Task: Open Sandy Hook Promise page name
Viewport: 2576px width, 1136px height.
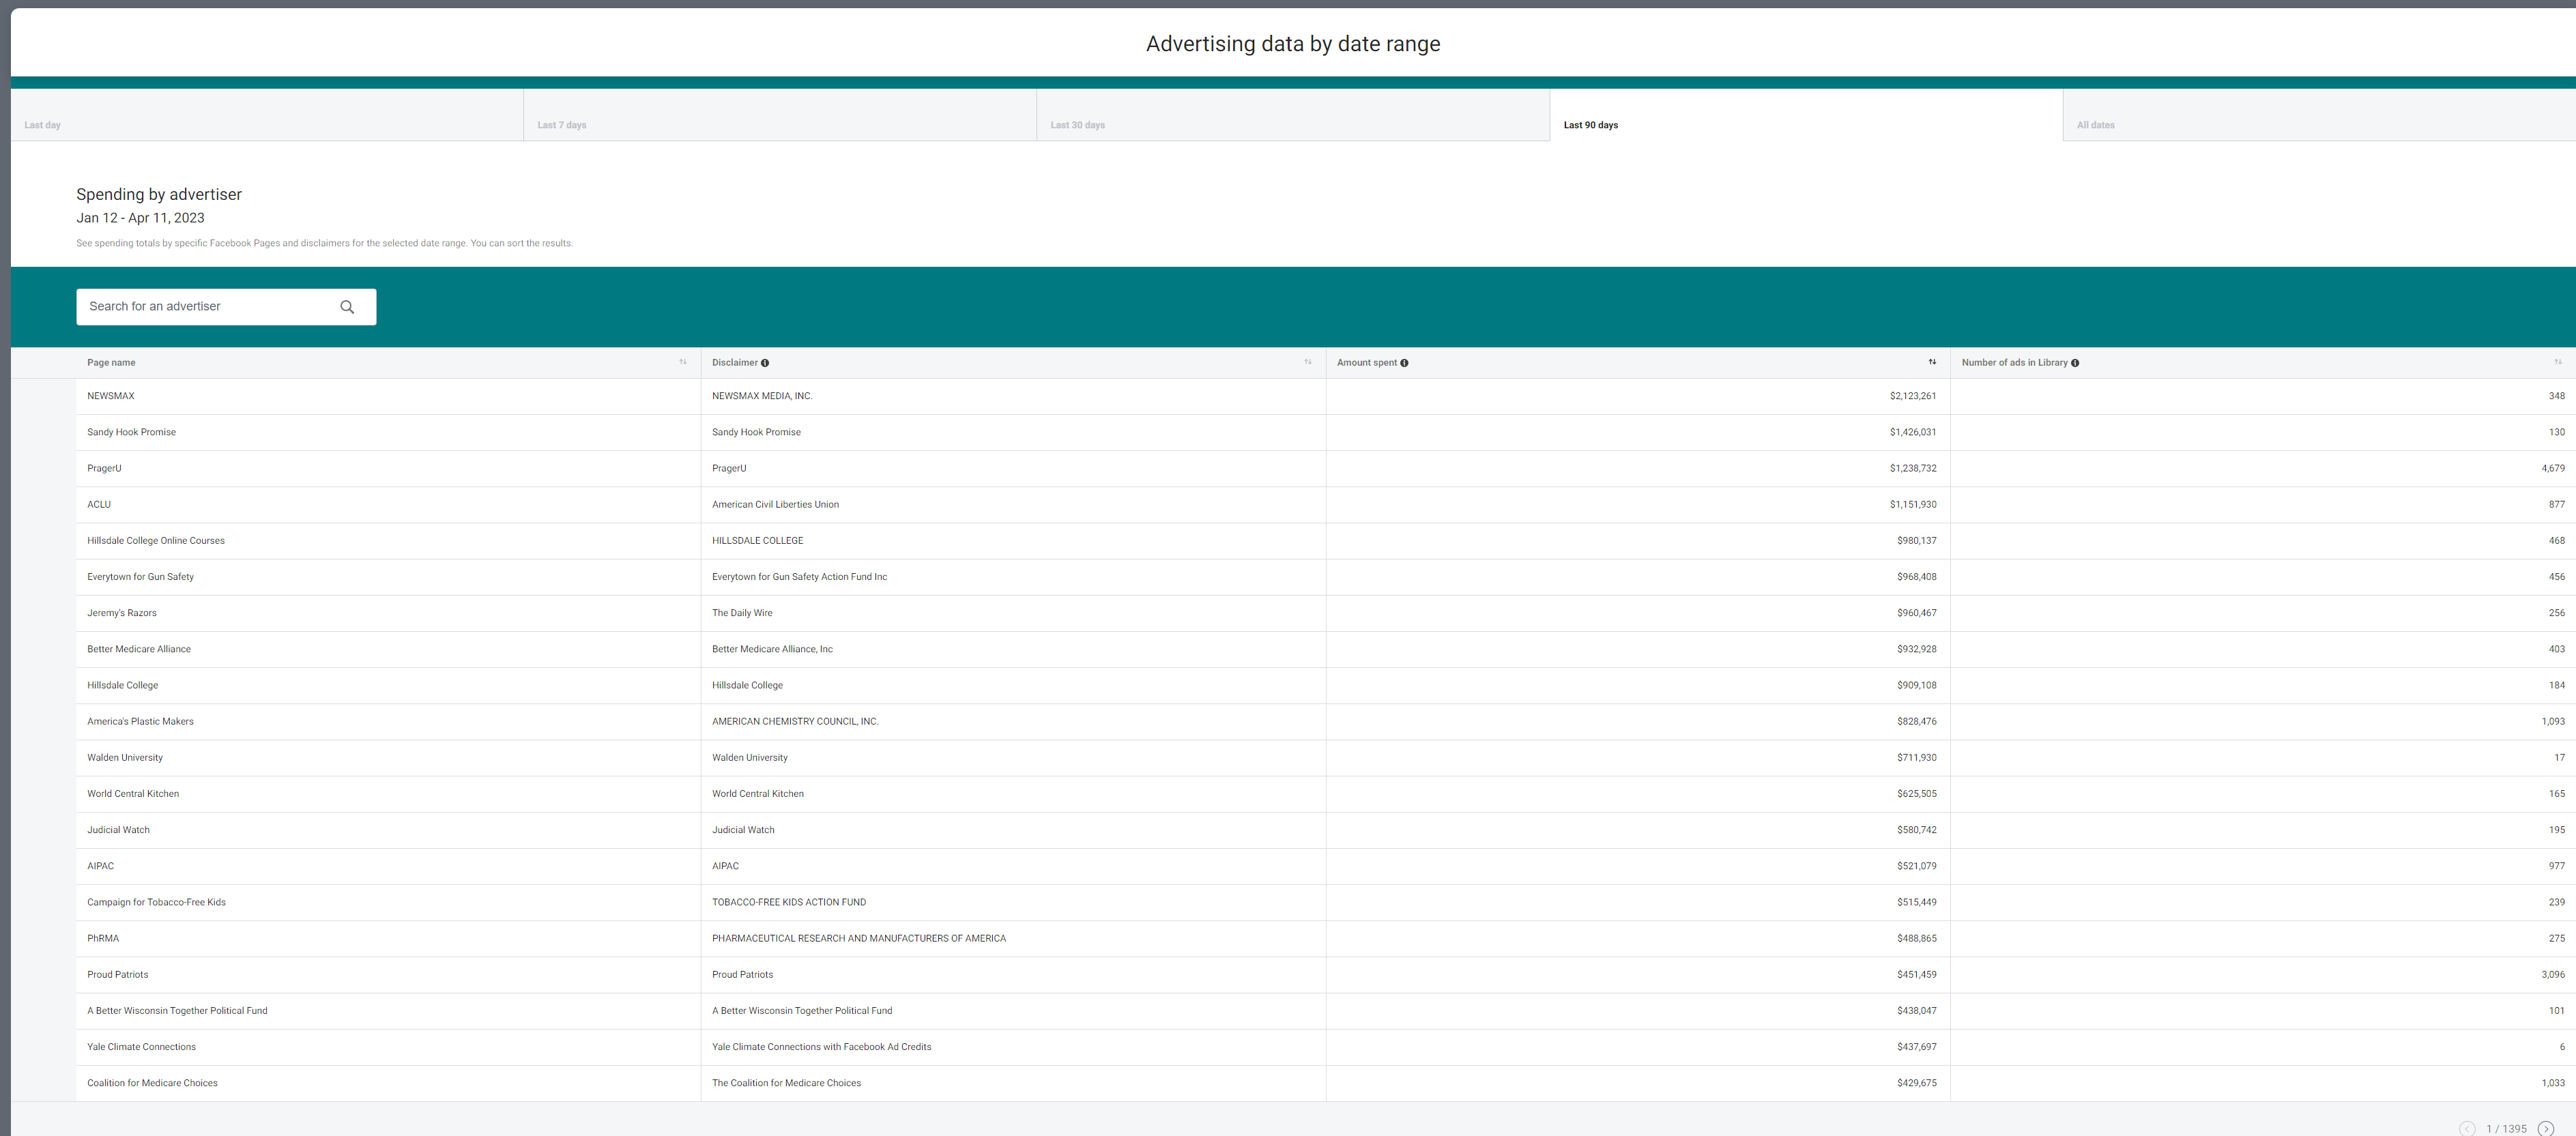Action: [x=131, y=432]
